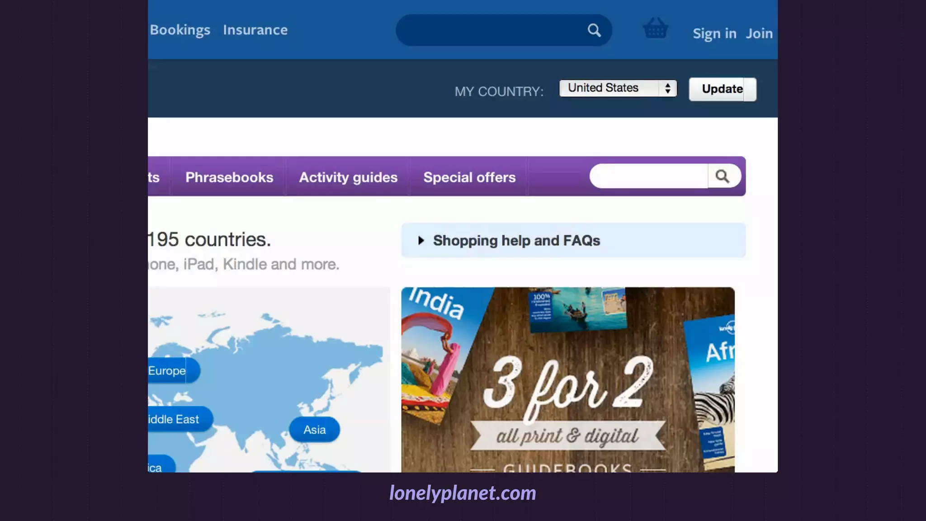Open the 3 for 2 guidebooks banner

point(568,380)
